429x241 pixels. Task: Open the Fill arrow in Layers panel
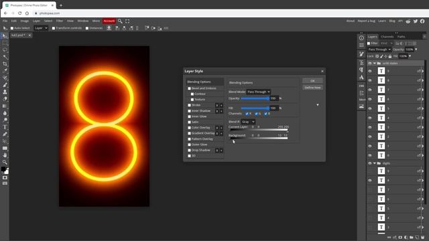[410, 56]
